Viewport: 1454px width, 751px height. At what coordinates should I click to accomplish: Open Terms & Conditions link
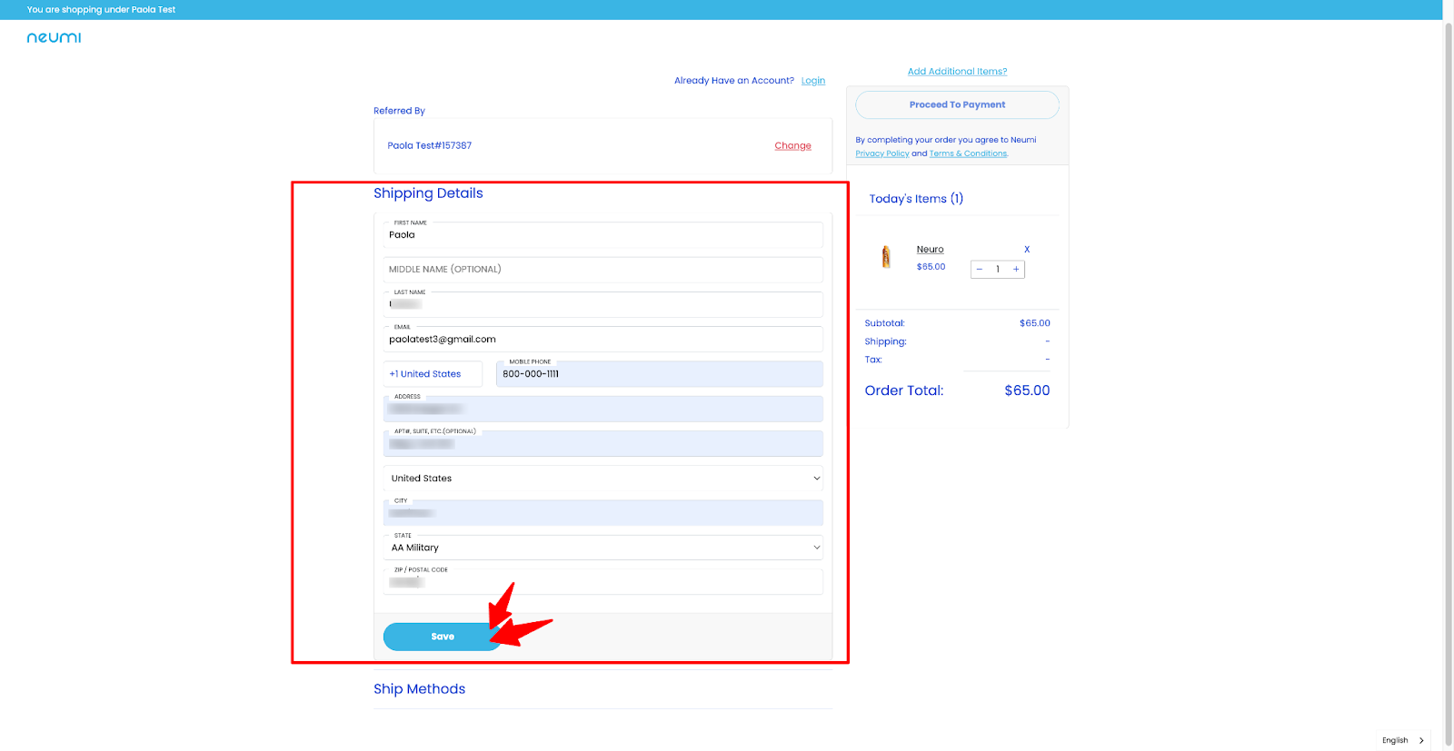[x=968, y=153]
